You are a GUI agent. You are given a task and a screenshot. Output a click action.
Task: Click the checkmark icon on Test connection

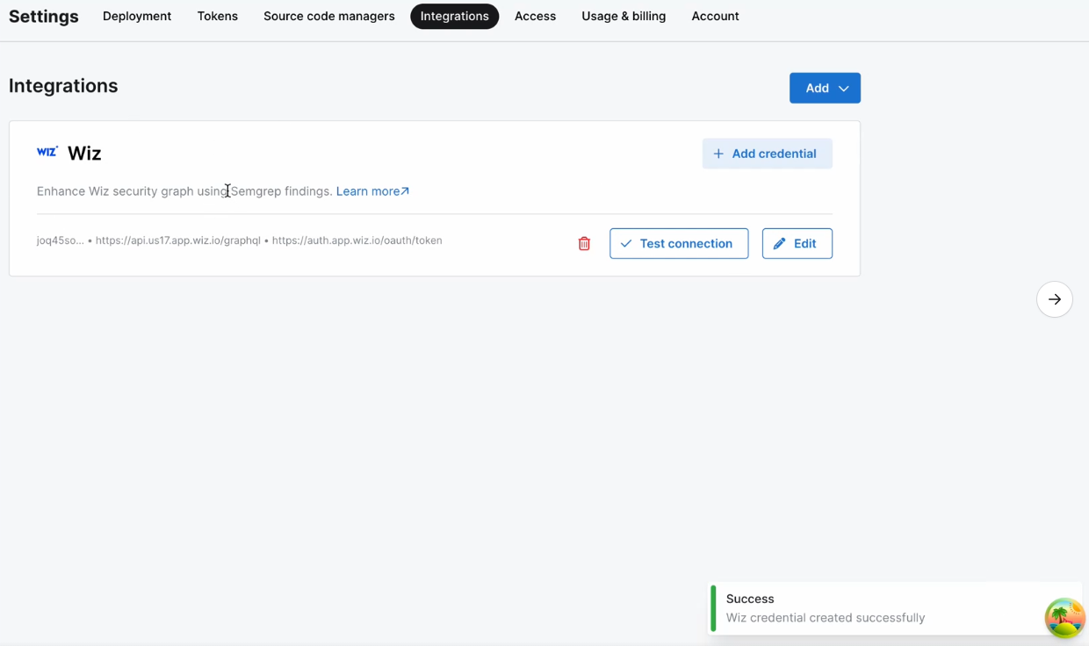626,243
